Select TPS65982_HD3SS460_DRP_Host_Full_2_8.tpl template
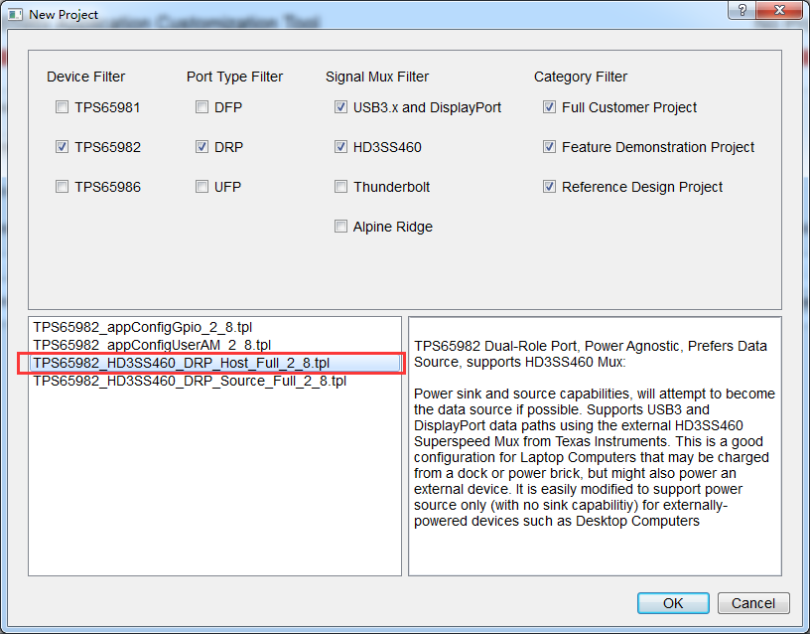 (x=214, y=363)
